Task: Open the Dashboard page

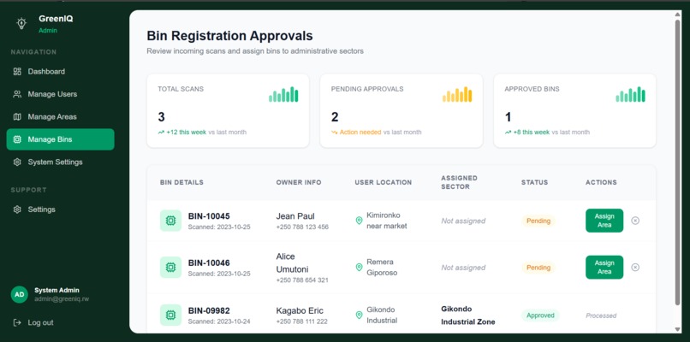Action: [x=60, y=71]
